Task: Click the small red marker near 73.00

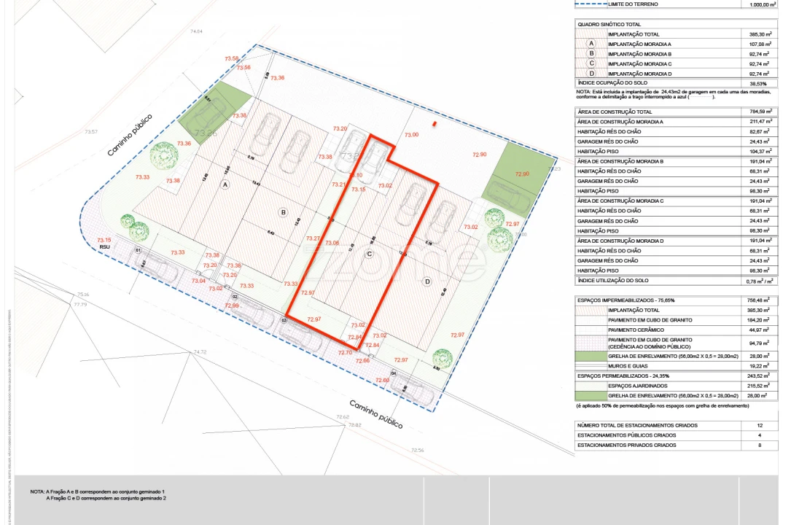Action: click(435, 125)
